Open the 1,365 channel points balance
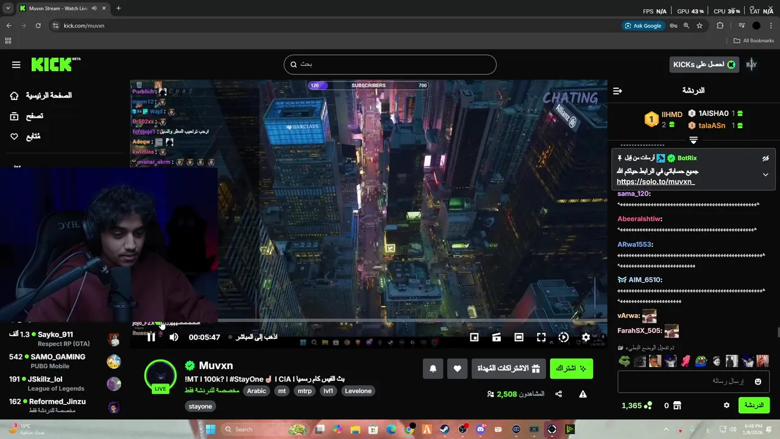This screenshot has height=439, width=780. (636, 405)
